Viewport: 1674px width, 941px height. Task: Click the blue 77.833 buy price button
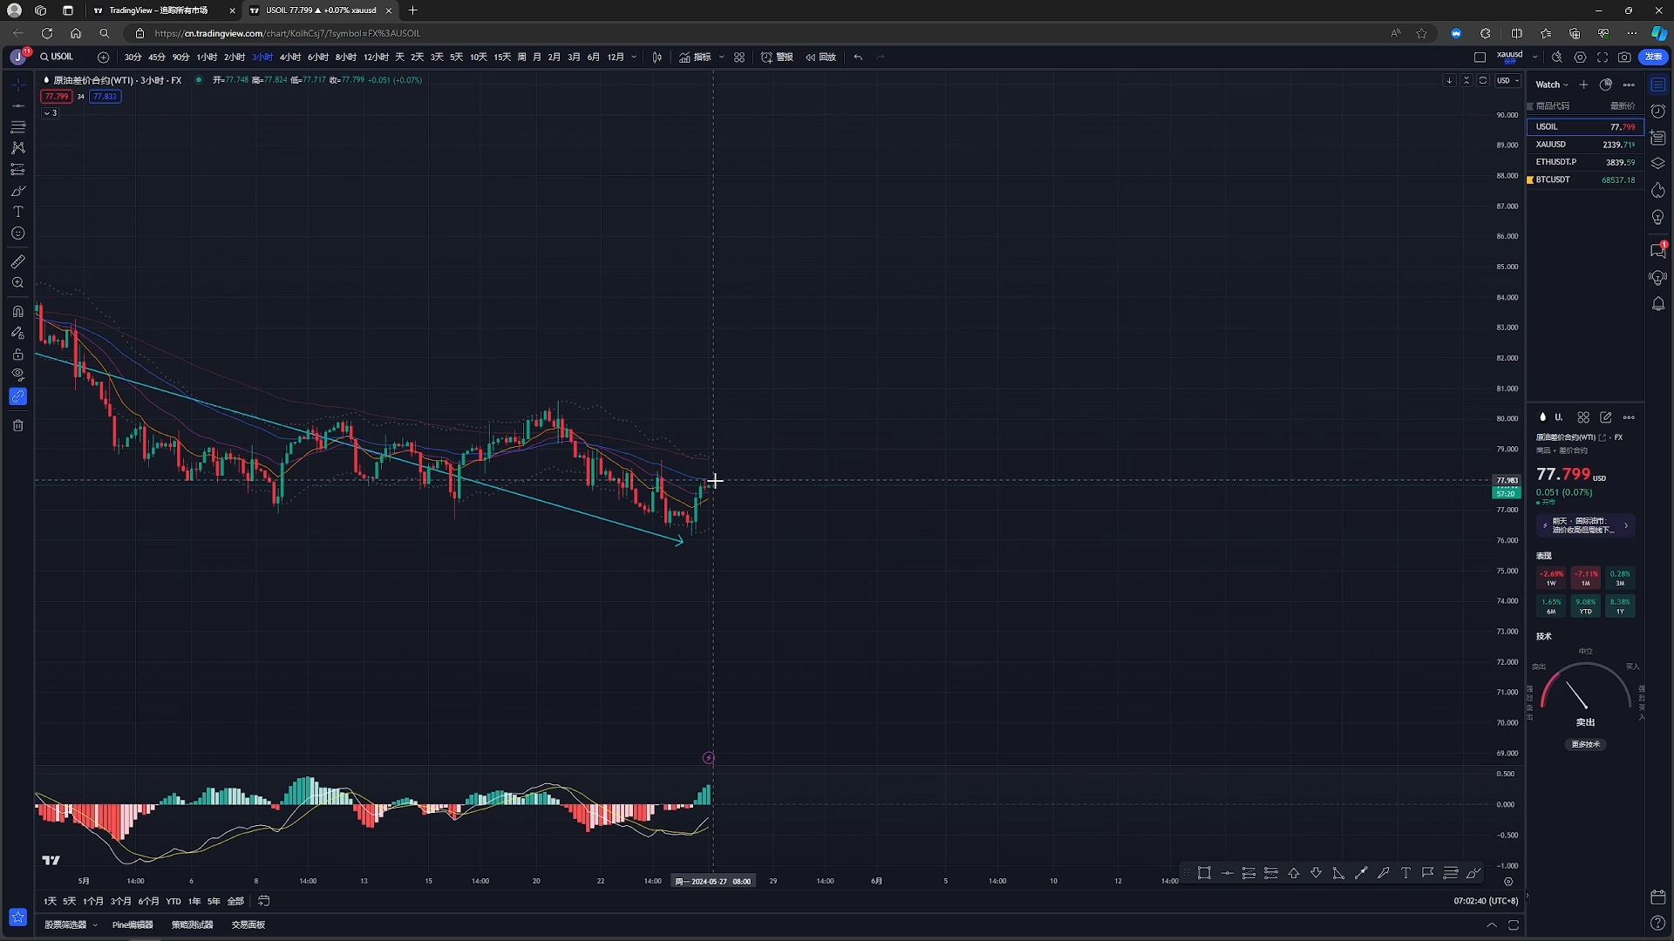click(105, 97)
